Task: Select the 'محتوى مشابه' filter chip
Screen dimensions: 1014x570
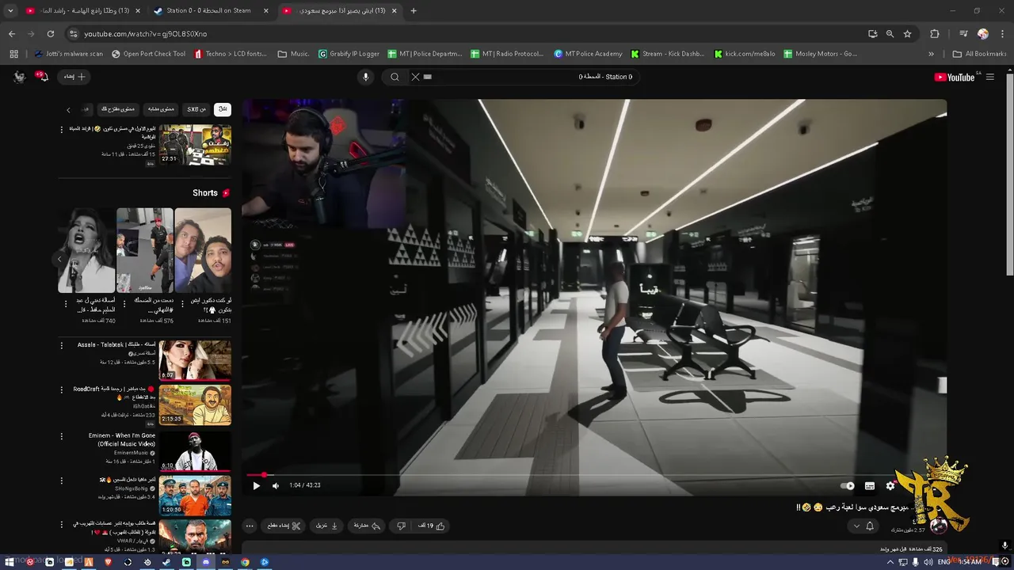Action: pos(160,109)
